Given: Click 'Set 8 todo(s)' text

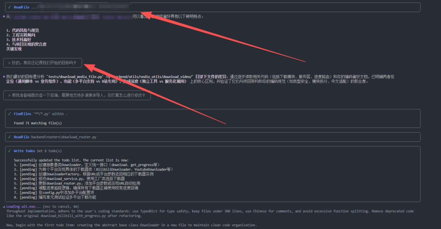Looking at the screenshot, I should (x=49, y=151).
